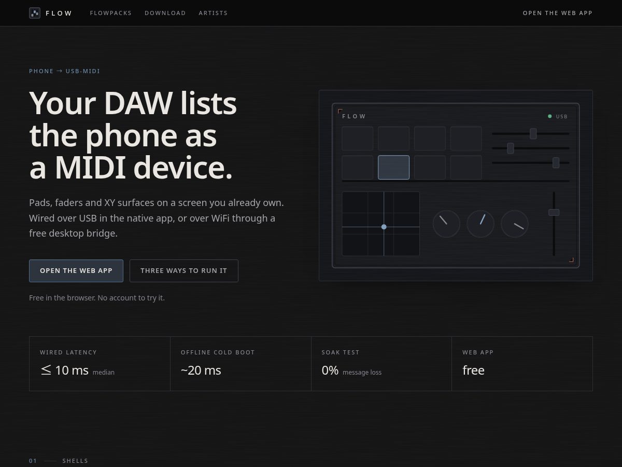The width and height of the screenshot is (622, 467).
Task: Click the bottom horizontal fader handle
Action: click(556, 162)
